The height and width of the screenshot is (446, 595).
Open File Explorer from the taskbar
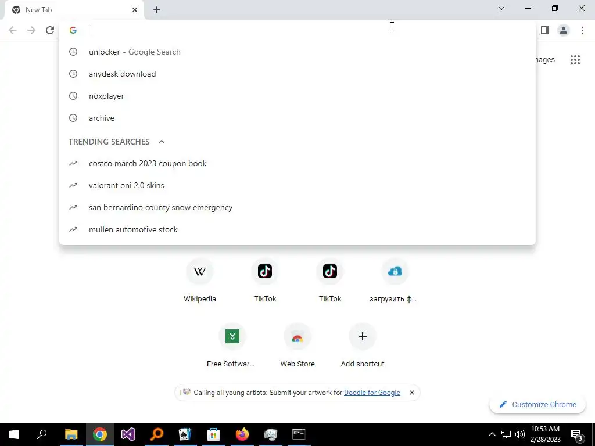pos(71,434)
